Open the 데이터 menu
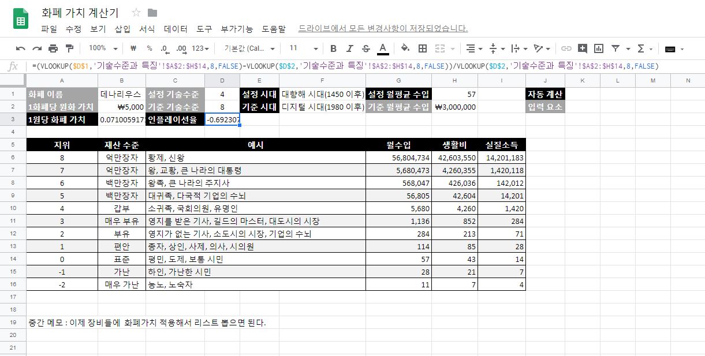The width and height of the screenshot is (705, 356). [x=176, y=28]
